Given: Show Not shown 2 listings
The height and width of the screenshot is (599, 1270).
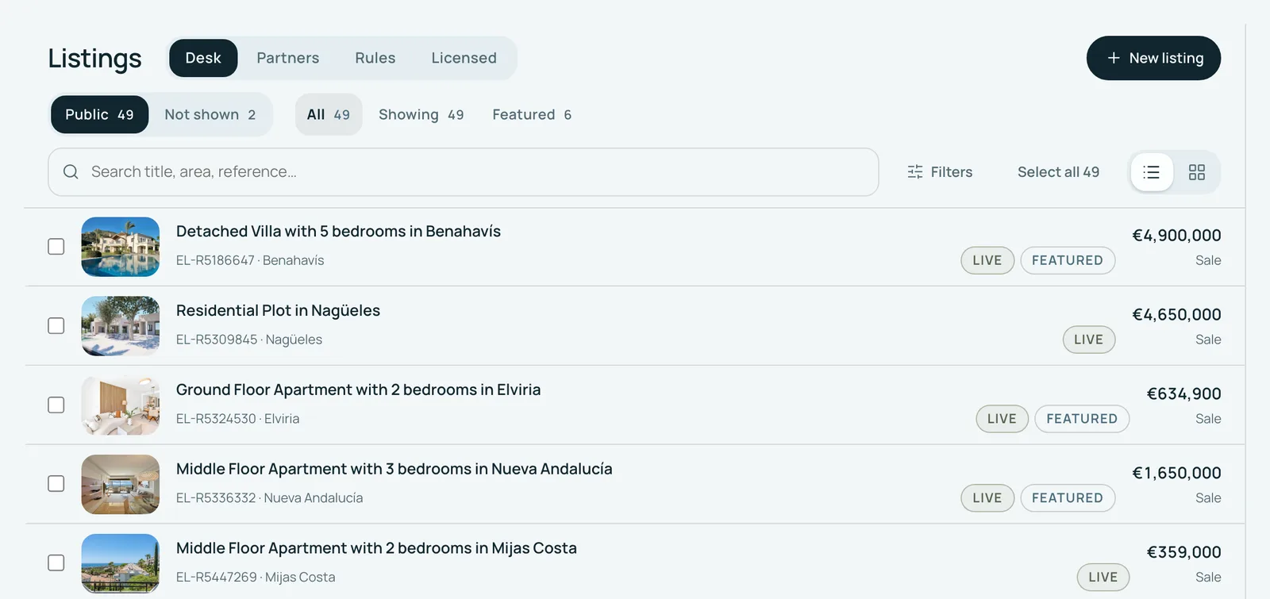Looking at the screenshot, I should 210,114.
